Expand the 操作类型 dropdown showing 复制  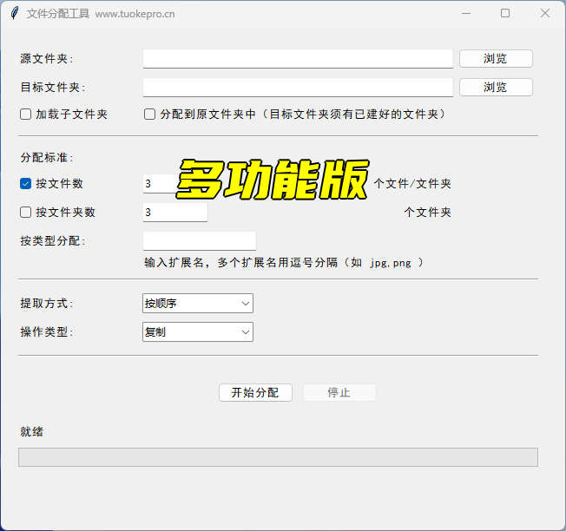pyautogui.click(x=197, y=332)
